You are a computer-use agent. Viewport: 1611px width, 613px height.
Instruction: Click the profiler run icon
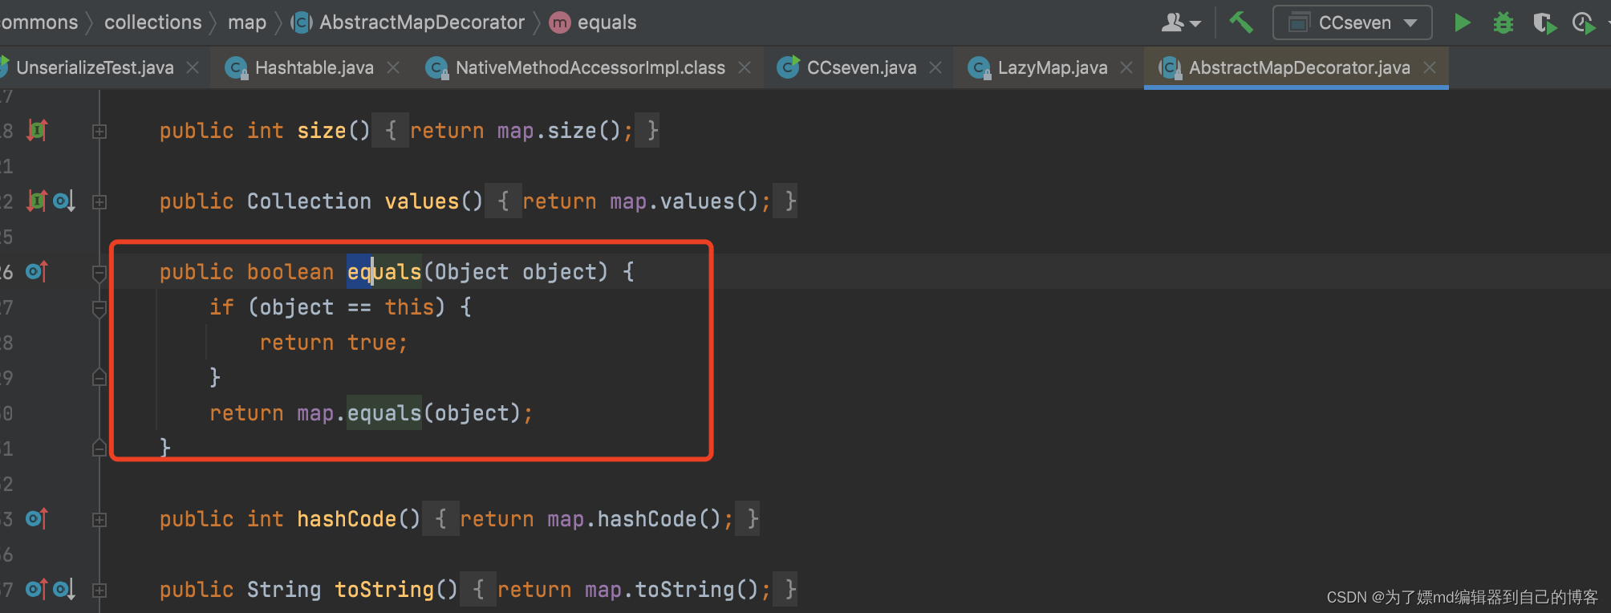pyautogui.click(x=1585, y=22)
